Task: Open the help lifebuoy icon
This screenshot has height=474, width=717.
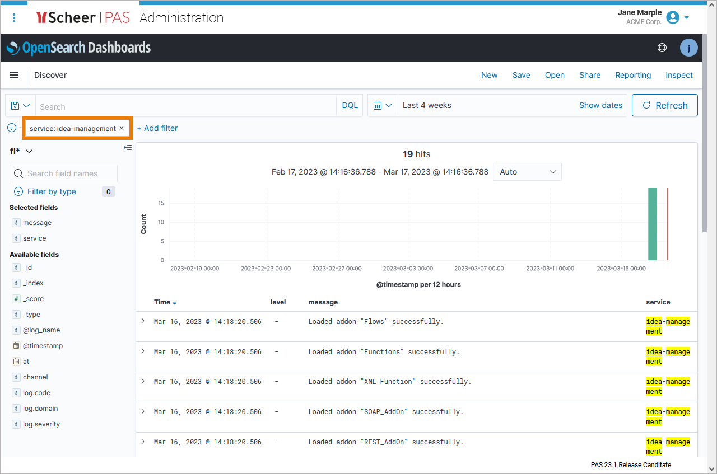Action: point(662,48)
